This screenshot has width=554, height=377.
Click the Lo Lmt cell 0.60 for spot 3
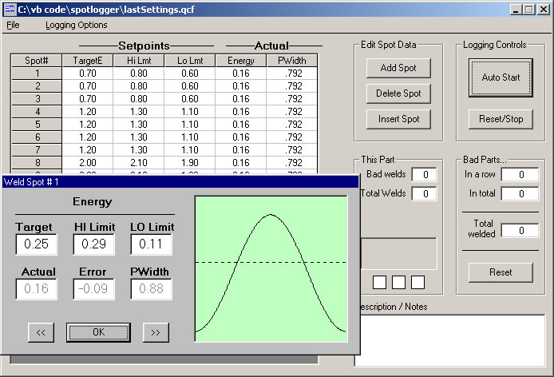(x=190, y=99)
